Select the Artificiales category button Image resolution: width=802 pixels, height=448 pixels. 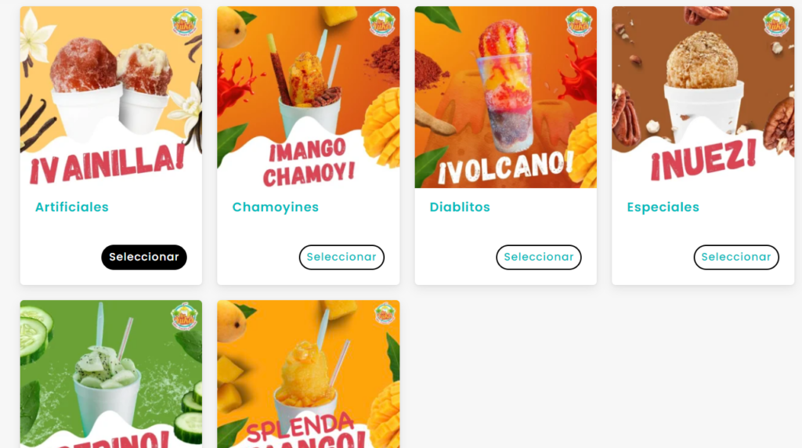pyautogui.click(x=144, y=257)
